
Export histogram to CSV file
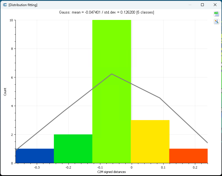(x=216, y=14)
